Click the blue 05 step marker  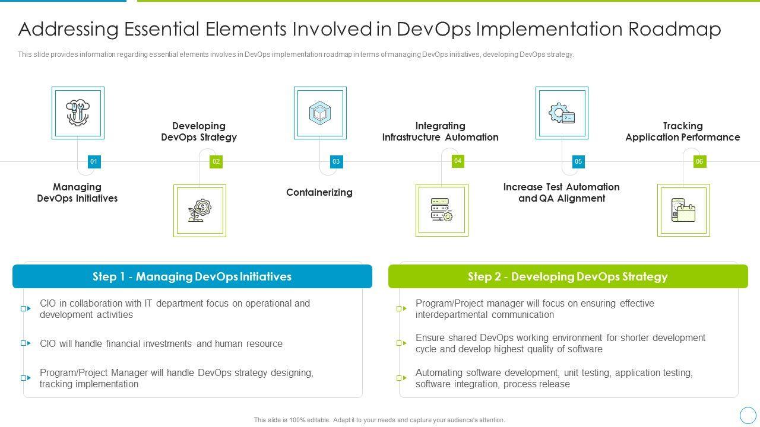coord(578,161)
